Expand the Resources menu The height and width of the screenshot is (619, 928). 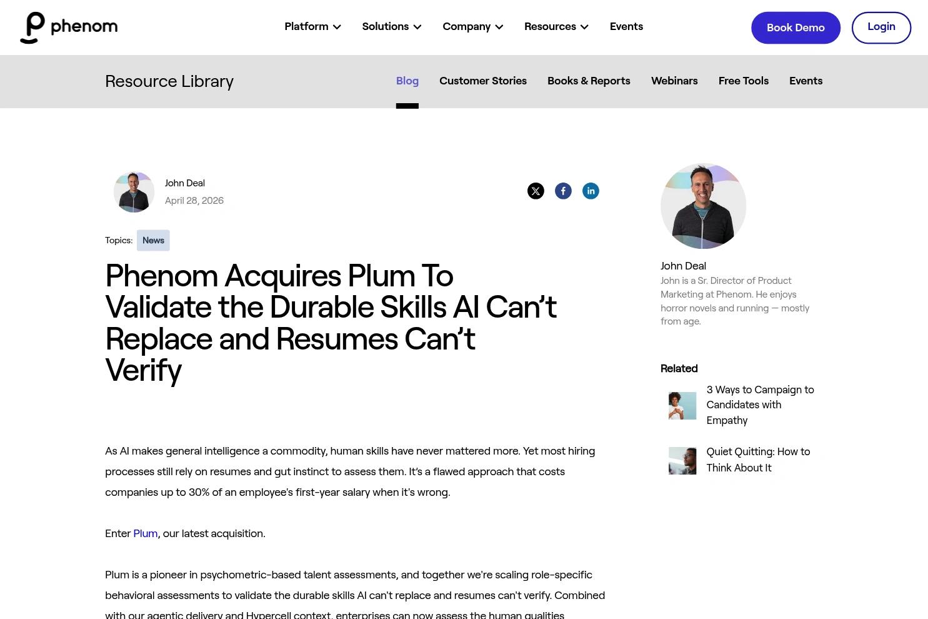pos(556,27)
